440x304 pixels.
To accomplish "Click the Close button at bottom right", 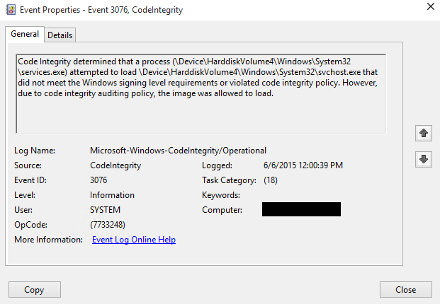I will pyautogui.click(x=405, y=290).
